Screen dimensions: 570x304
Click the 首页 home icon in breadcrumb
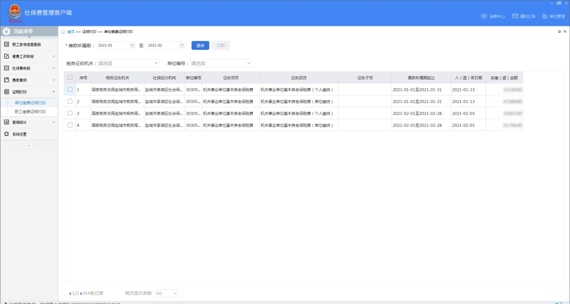point(64,32)
